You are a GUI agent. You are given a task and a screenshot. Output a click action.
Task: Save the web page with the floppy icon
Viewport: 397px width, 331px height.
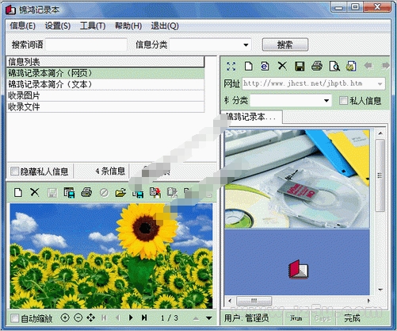[300, 66]
